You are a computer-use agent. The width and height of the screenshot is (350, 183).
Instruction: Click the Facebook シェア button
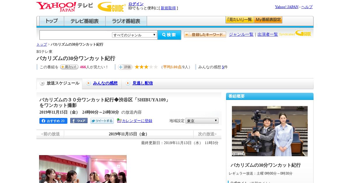click(x=79, y=121)
